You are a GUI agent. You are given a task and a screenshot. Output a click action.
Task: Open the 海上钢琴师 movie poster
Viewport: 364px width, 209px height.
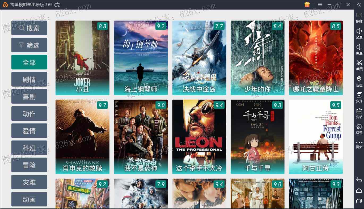[141, 58]
